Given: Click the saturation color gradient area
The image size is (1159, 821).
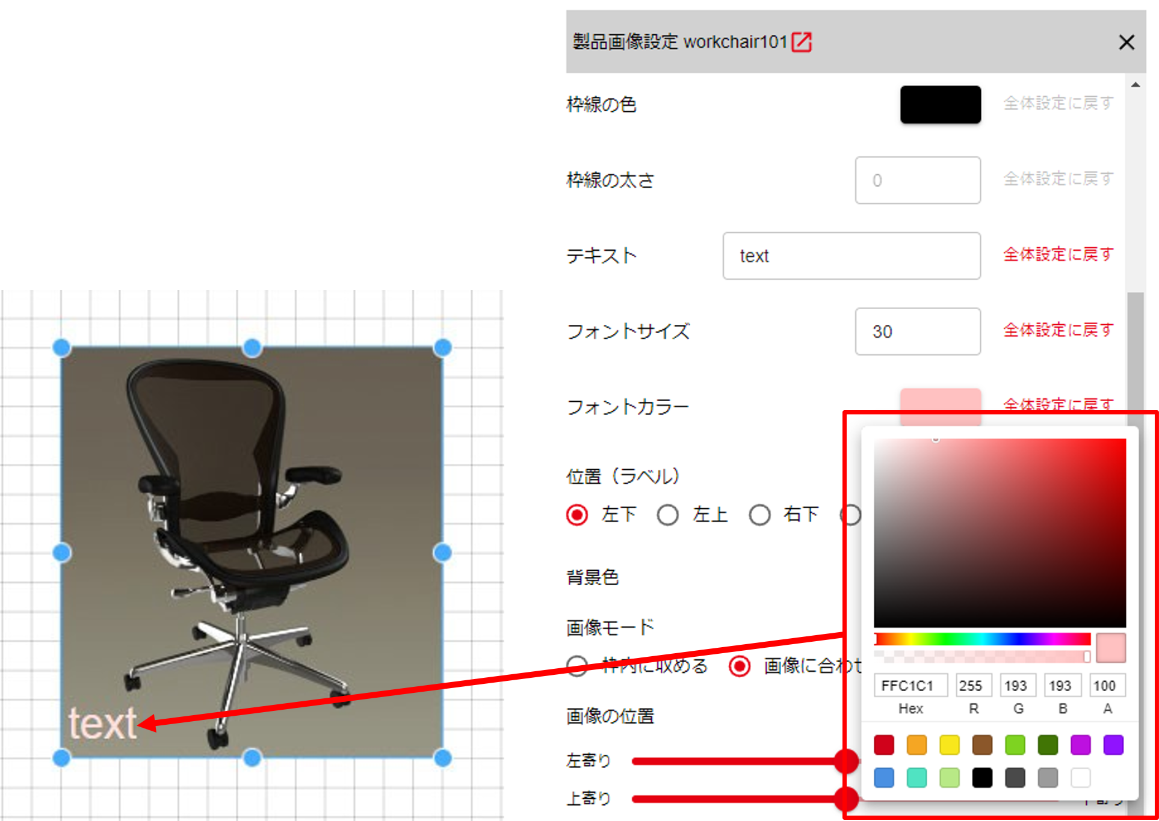Looking at the screenshot, I should point(1000,533).
